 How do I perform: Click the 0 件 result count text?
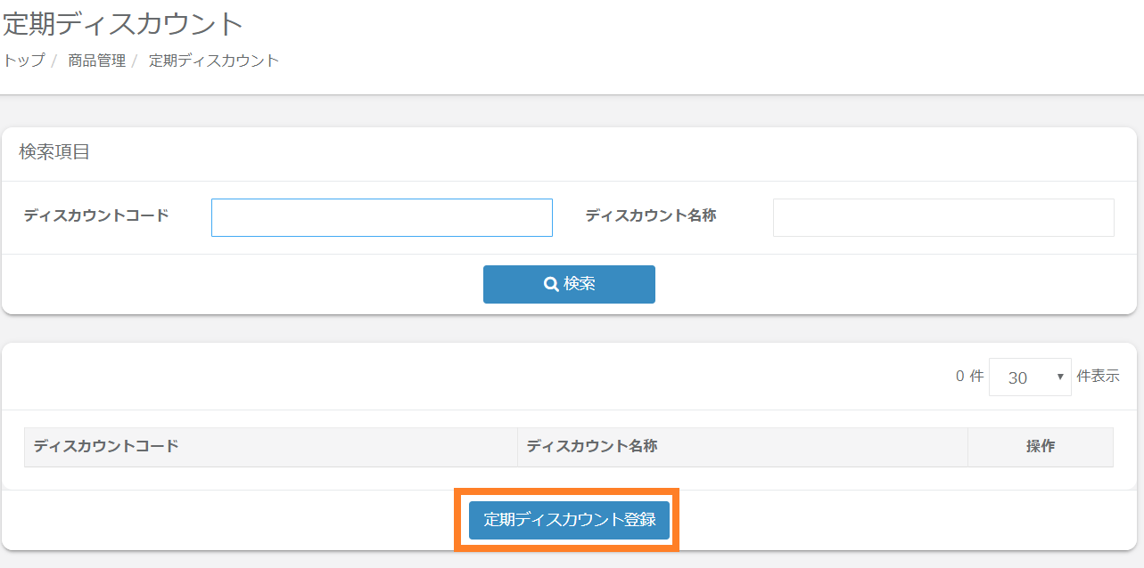[x=969, y=376]
